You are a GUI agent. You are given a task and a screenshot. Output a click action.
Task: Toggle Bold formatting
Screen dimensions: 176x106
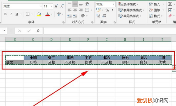5,14
